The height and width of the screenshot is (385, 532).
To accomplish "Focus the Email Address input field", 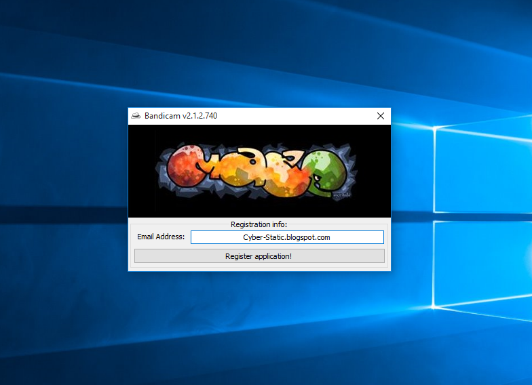I will click(287, 237).
